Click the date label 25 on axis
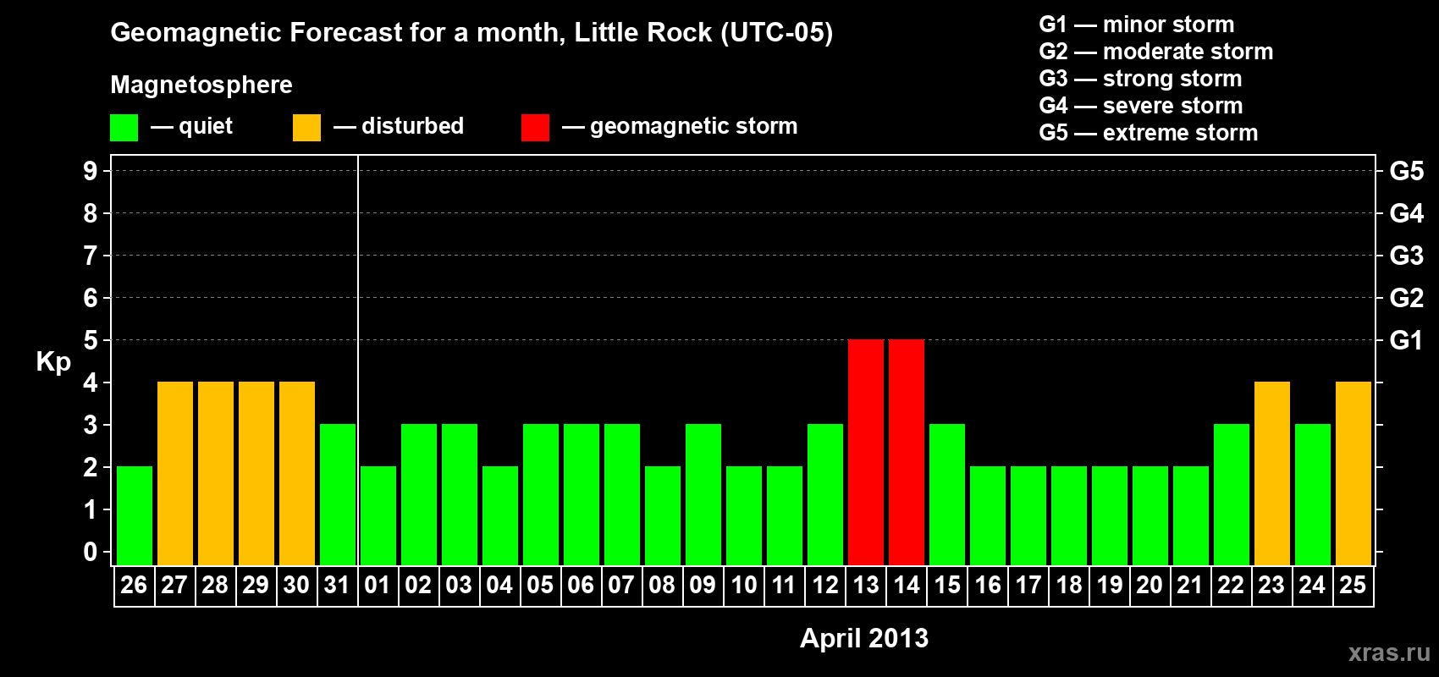 click(1353, 585)
